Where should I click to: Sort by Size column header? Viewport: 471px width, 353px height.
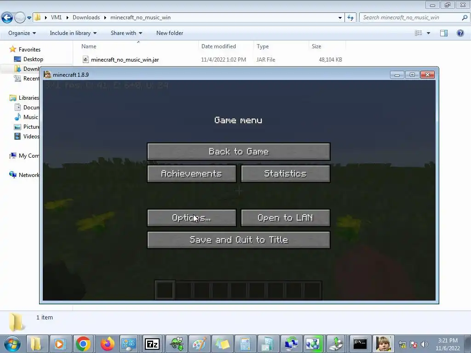pyautogui.click(x=327, y=46)
